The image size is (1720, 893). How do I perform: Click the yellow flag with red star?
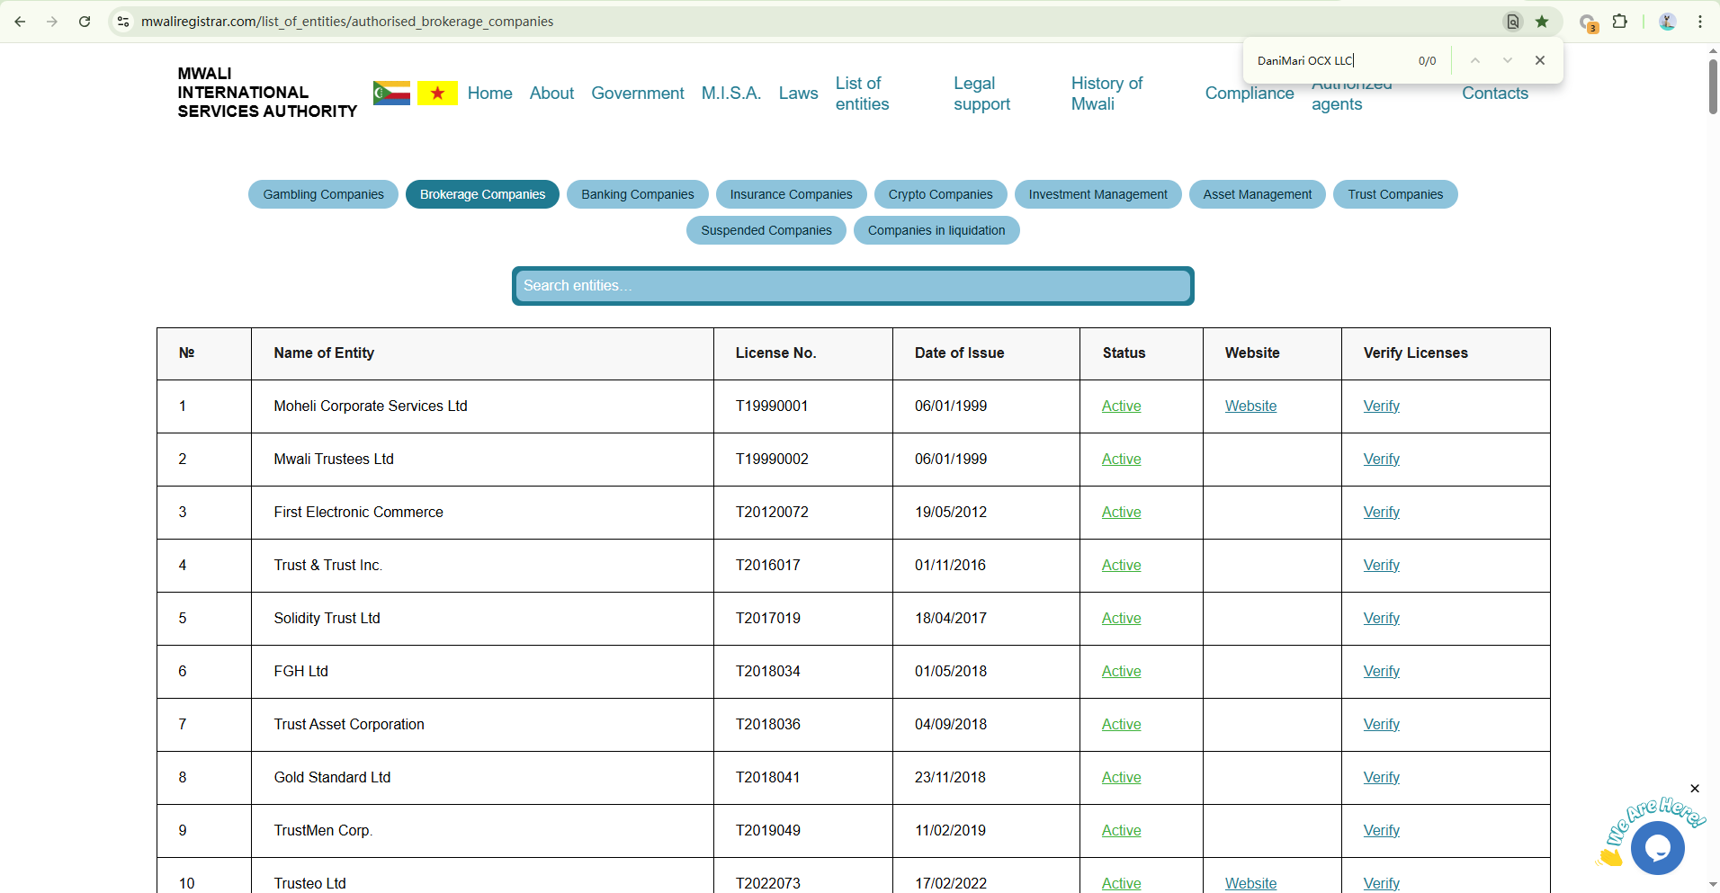point(437,93)
